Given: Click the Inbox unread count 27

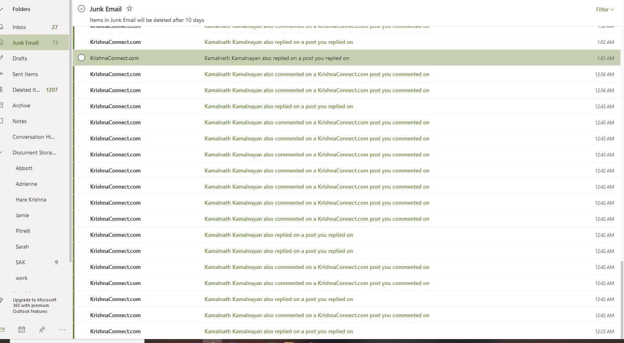Looking at the screenshot, I should tap(54, 27).
